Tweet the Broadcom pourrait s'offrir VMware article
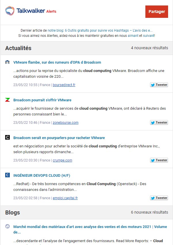 click(x=159, y=123)
